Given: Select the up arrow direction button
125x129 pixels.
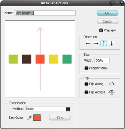Looking at the screenshot, I should pyautogui.click(x=104, y=43).
